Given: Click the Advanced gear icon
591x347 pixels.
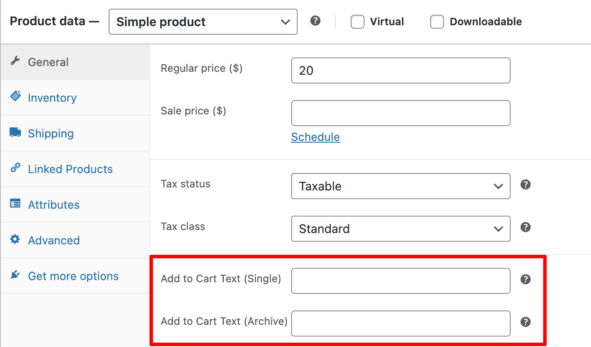Looking at the screenshot, I should tap(15, 239).
